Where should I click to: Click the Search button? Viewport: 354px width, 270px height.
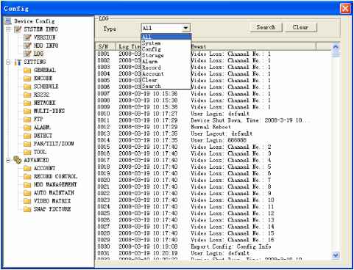coord(266,27)
